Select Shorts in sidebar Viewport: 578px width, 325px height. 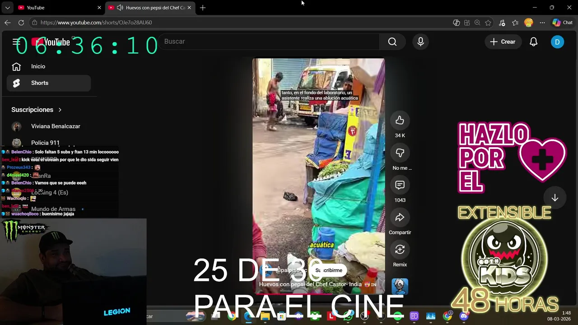[x=49, y=83]
